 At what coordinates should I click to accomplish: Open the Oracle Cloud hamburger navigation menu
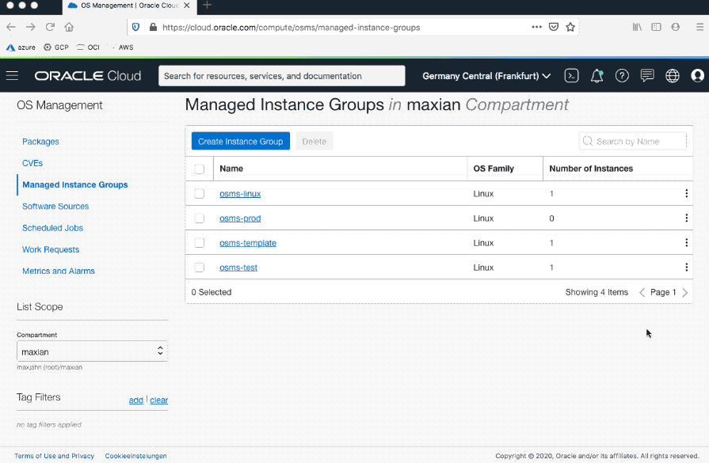[12, 76]
